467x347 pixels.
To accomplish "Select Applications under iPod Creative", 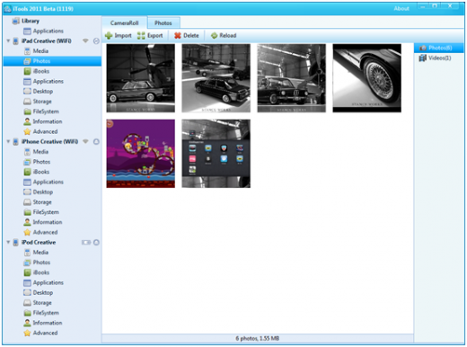I will click(43, 282).
